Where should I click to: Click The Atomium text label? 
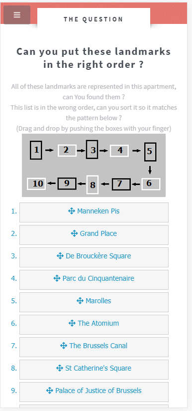click(98, 323)
